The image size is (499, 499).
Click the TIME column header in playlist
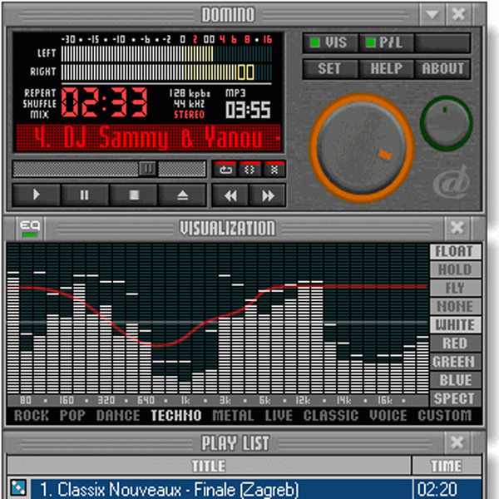(x=447, y=466)
